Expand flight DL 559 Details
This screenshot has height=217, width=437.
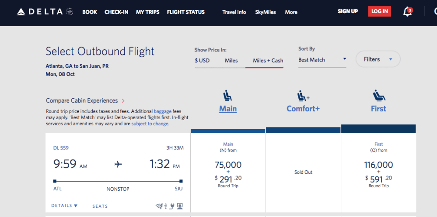pyautogui.click(x=64, y=206)
